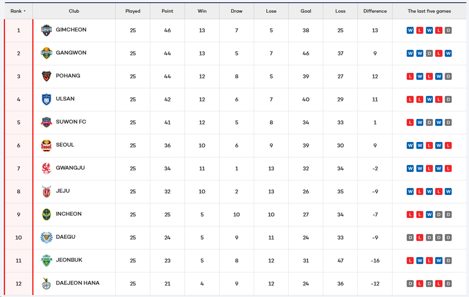This screenshot has height=297, width=469.
Task: Click The last five games header
Action: click(429, 11)
